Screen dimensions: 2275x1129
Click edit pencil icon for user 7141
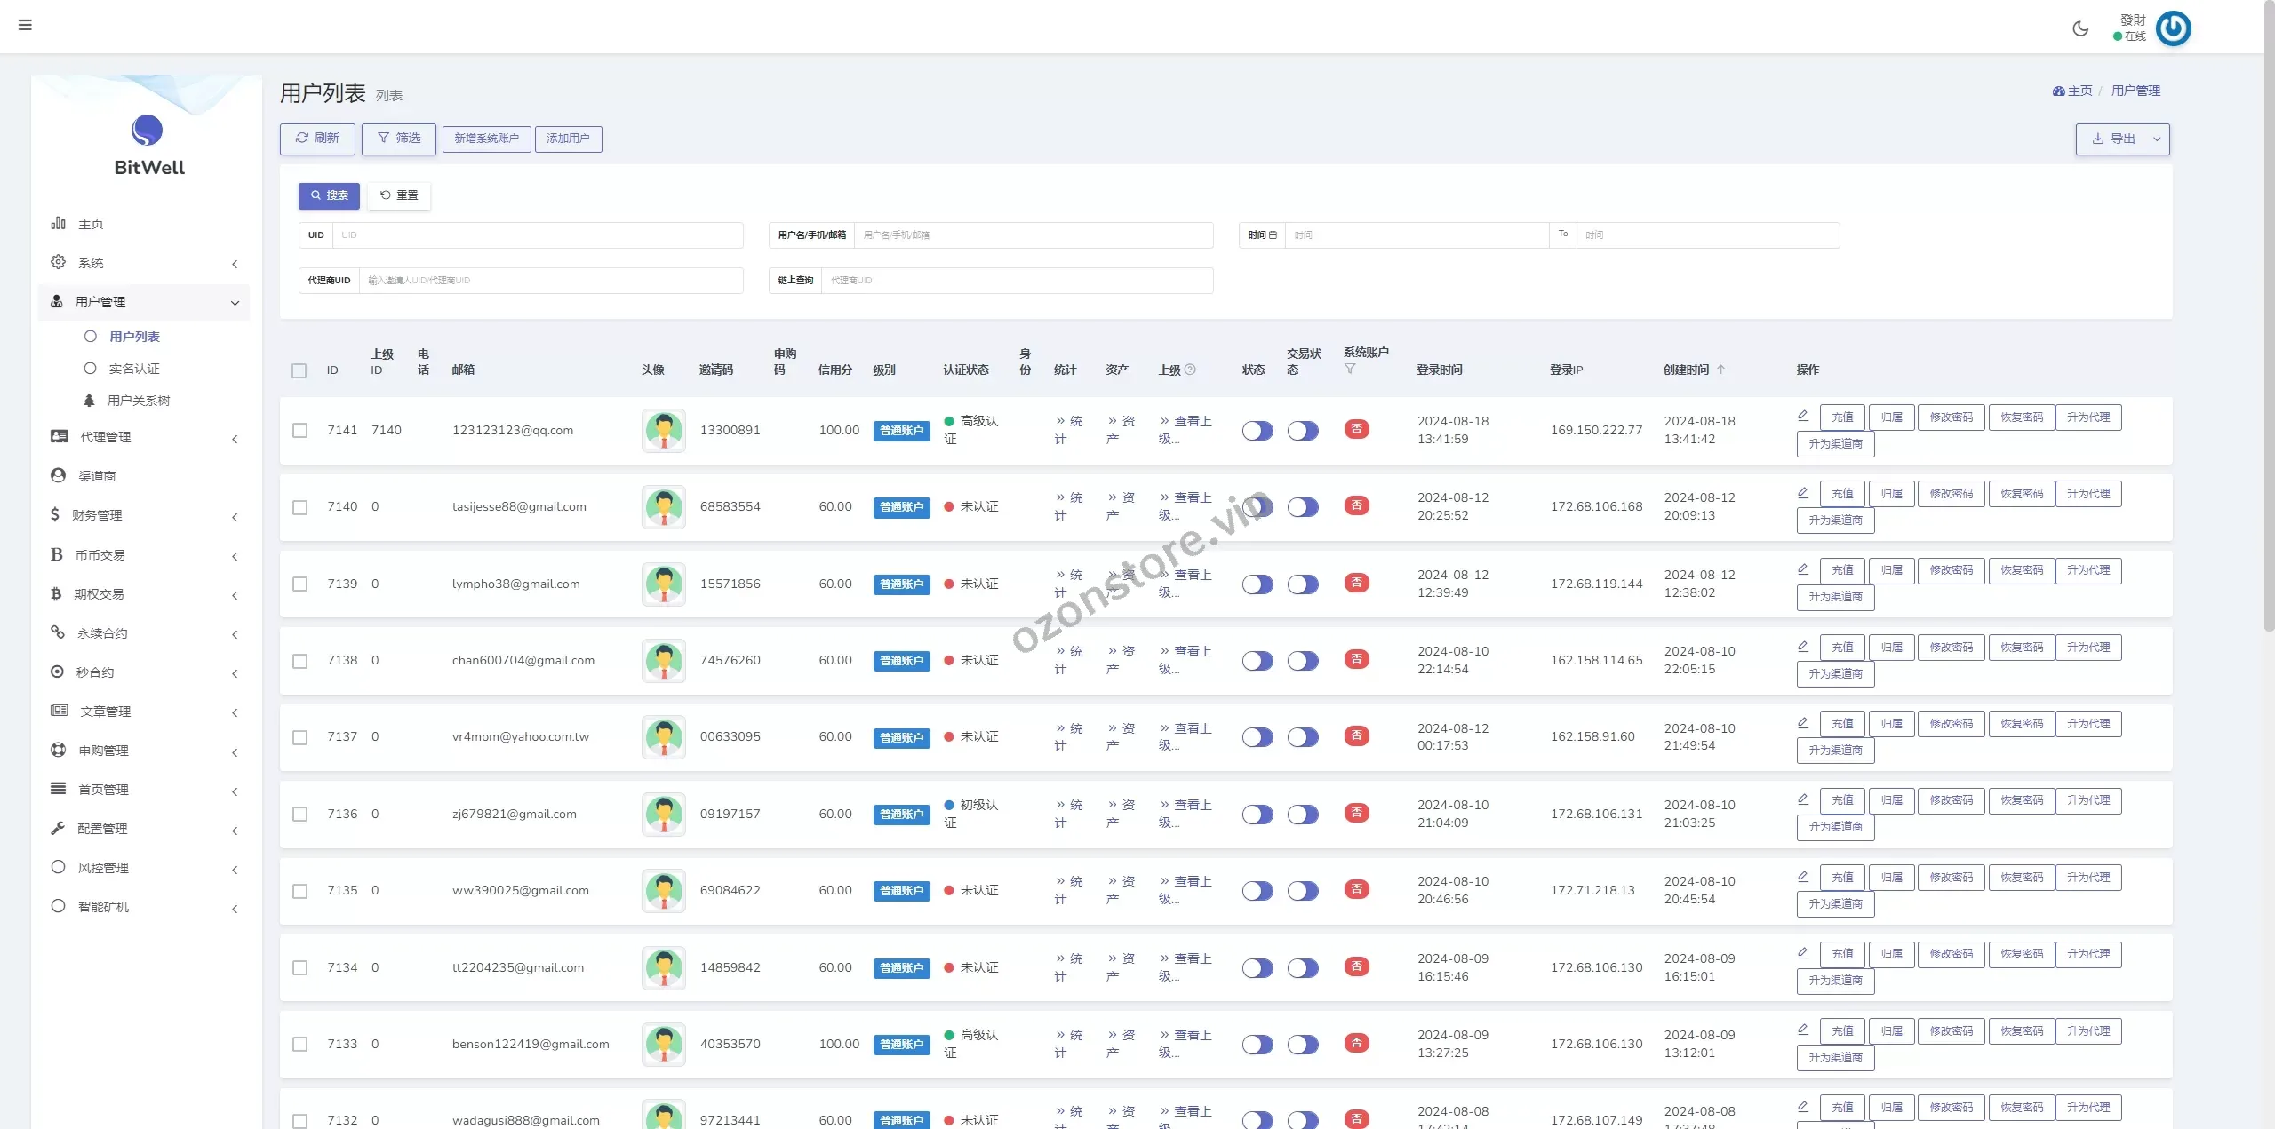tap(1803, 416)
